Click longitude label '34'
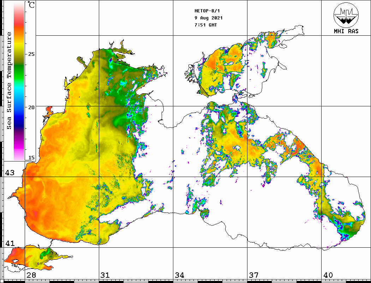This screenshot has width=371, height=283. coord(180,275)
